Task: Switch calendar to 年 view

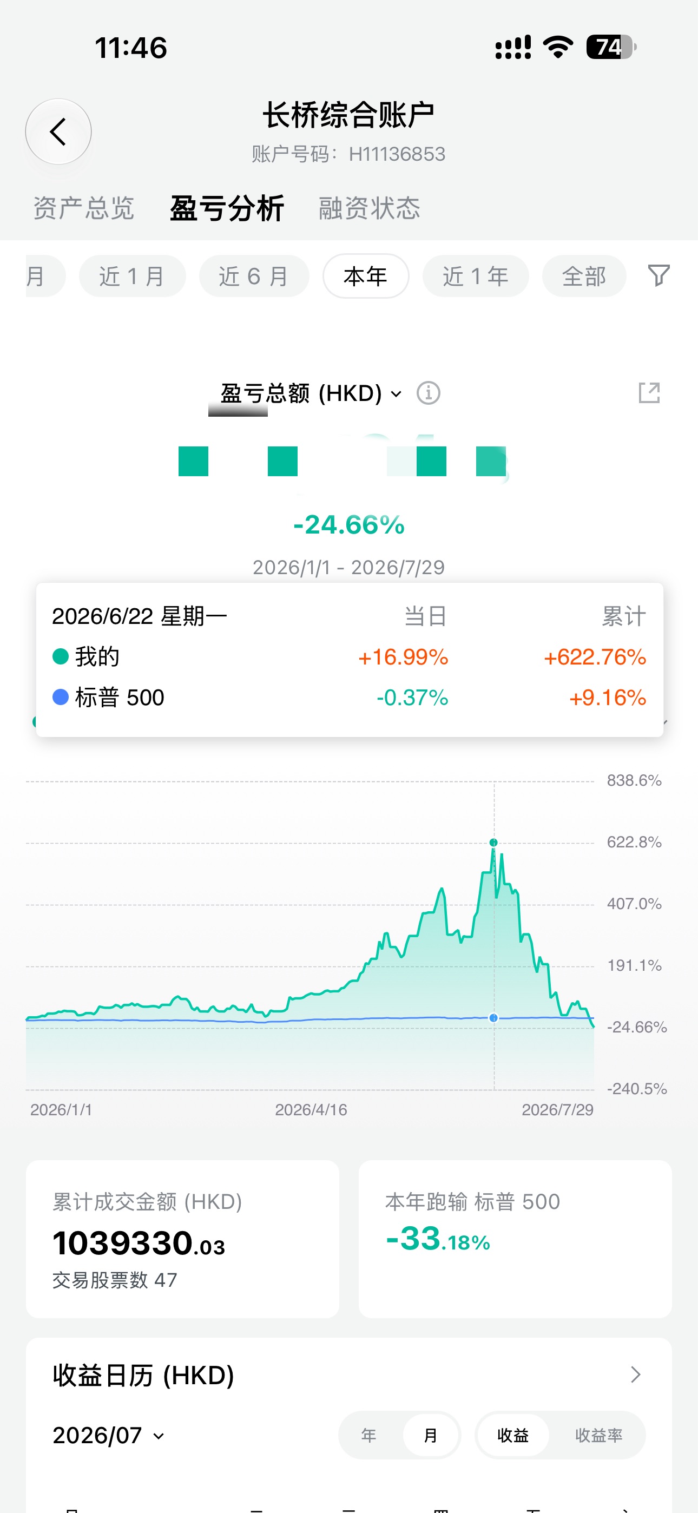Action: click(369, 1435)
